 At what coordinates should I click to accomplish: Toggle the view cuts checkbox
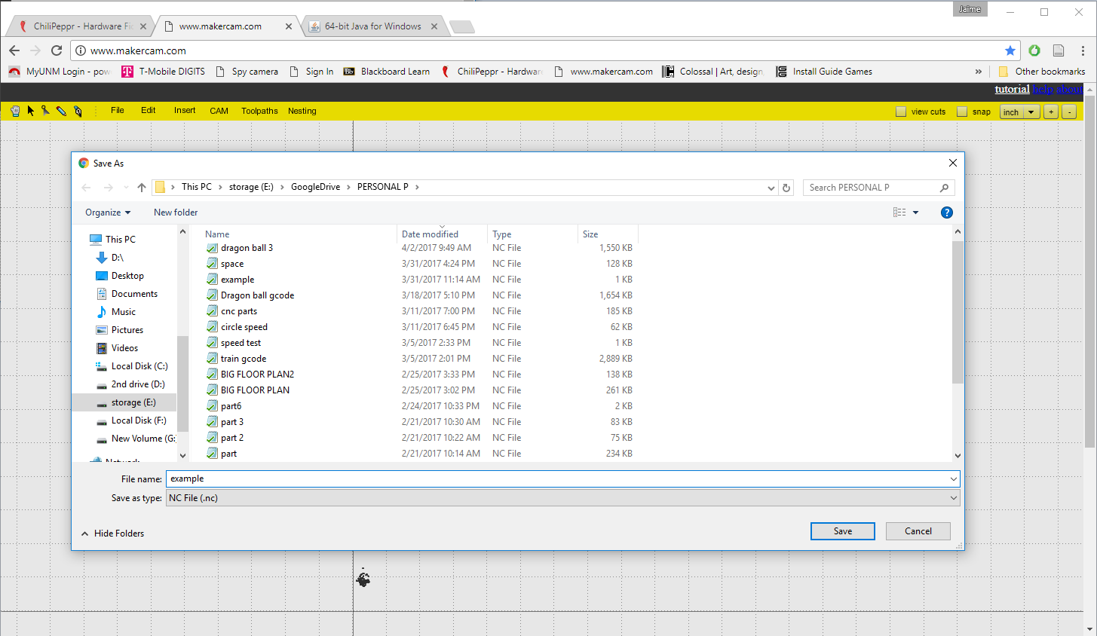coord(901,112)
